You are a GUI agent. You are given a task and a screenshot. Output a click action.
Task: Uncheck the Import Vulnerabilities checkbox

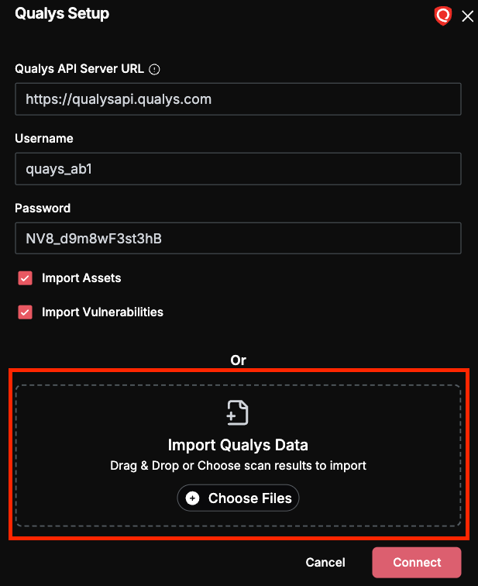click(25, 312)
